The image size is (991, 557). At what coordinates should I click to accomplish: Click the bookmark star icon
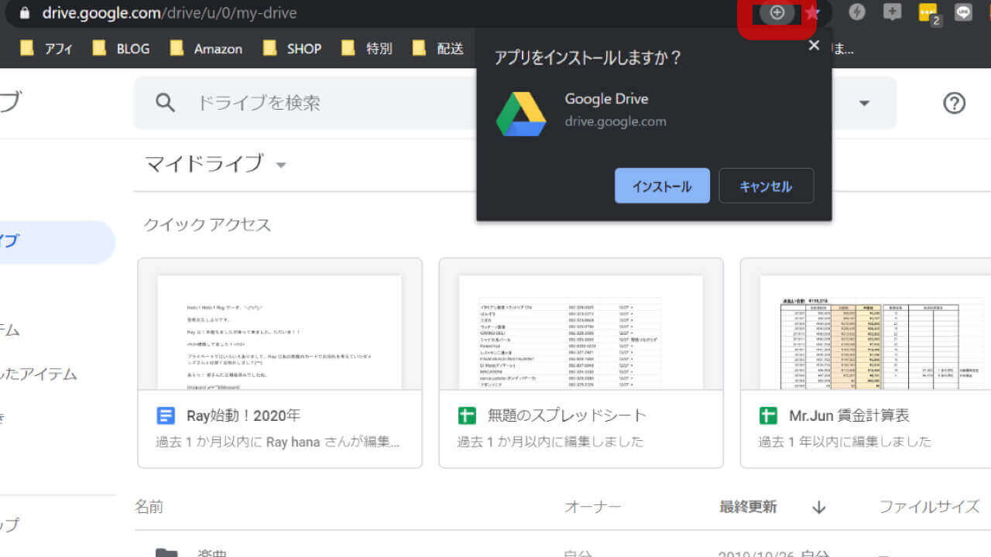(812, 12)
